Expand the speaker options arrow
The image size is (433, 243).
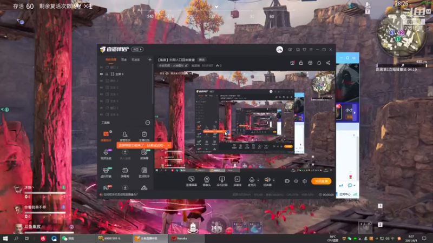(274, 180)
